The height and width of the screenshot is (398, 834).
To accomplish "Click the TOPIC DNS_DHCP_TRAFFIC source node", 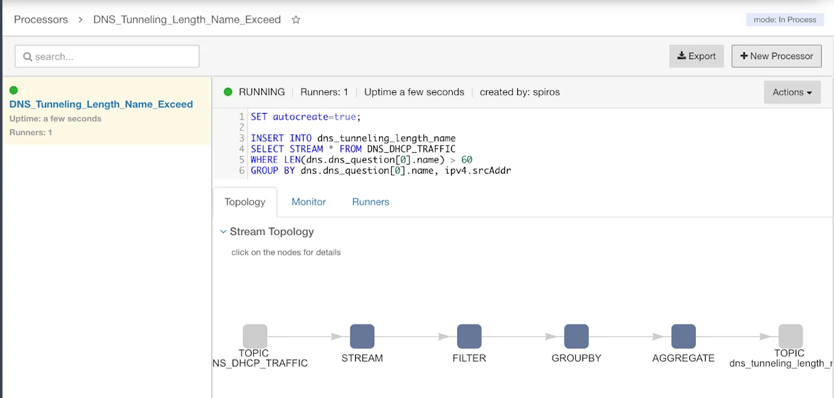I will pyautogui.click(x=255, y=336).
